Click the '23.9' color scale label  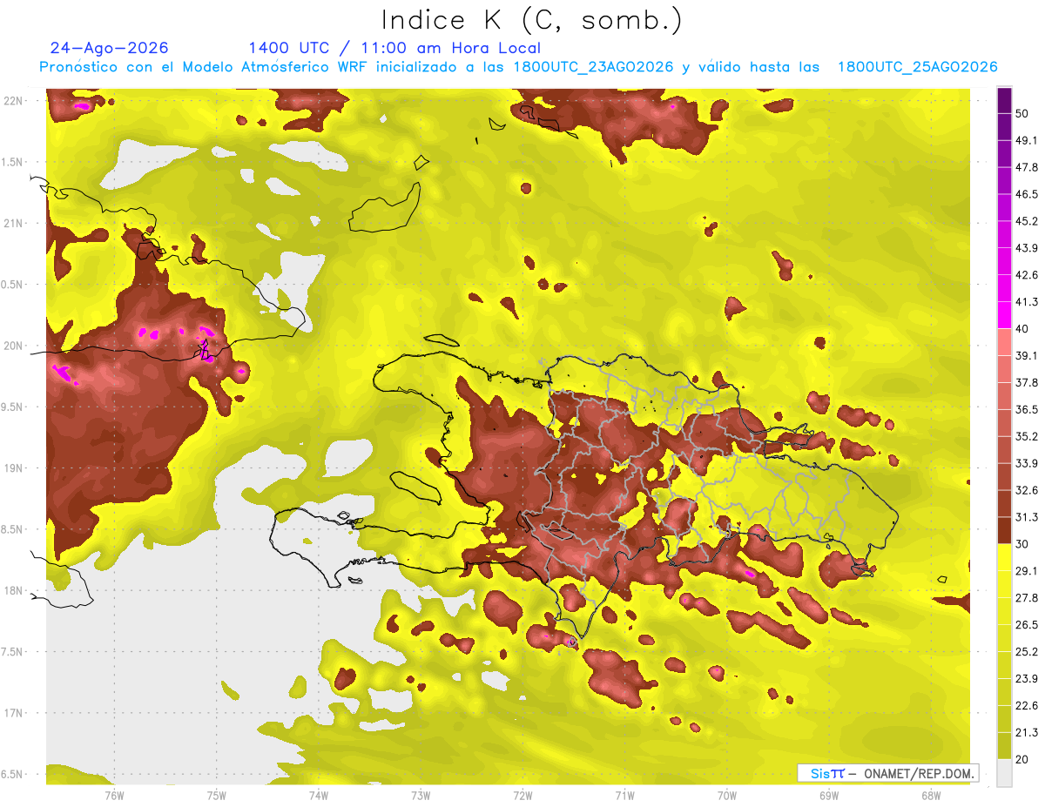pos(1026,679)
